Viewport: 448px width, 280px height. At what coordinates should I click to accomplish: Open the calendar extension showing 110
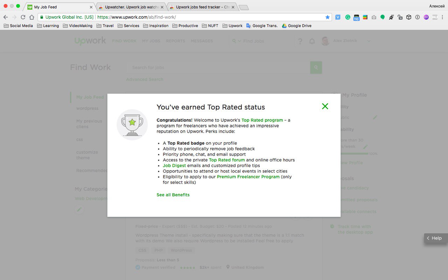pyautogui.click(x=356, y=17)
